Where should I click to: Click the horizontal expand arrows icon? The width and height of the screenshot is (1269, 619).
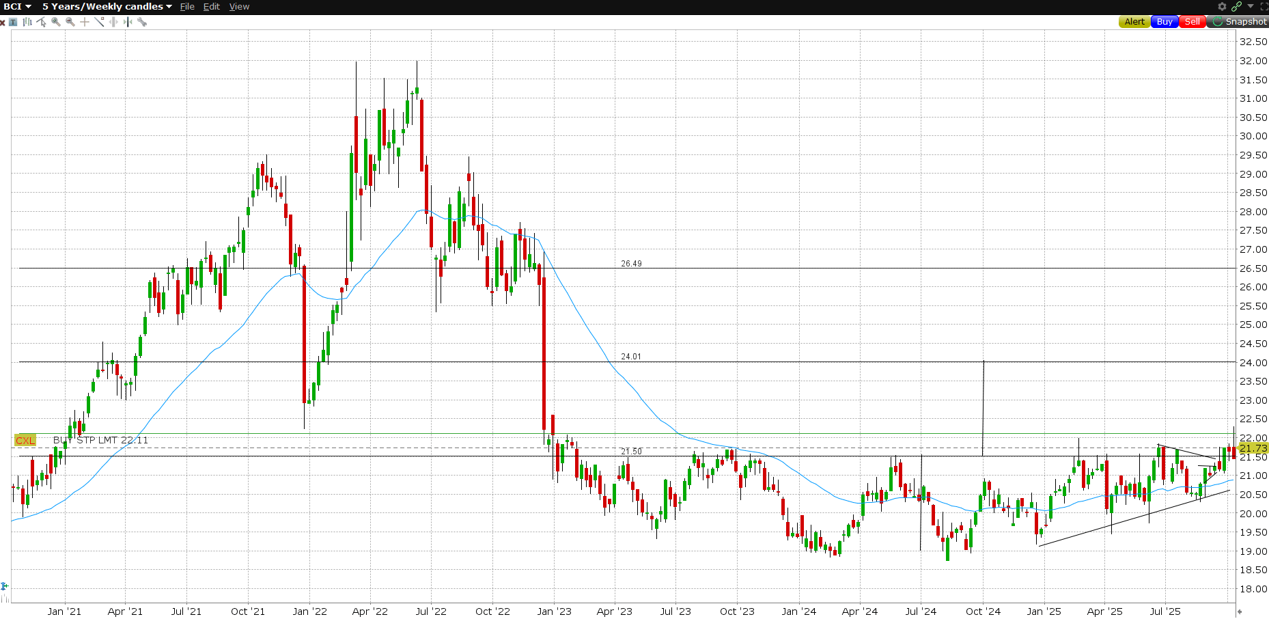(113, 22)
